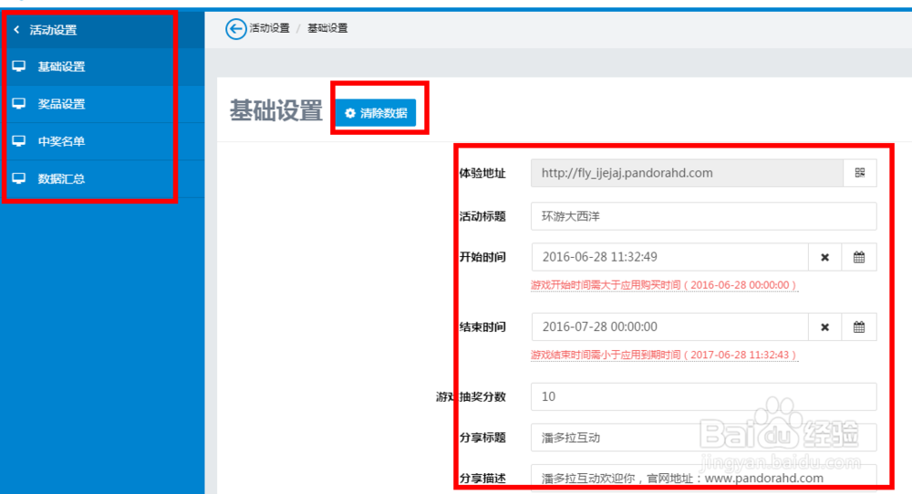The height and width of the screenshot is (494, 912).
Task: Click monitor icon next to 奖品设置
Action: pos(19,104)
